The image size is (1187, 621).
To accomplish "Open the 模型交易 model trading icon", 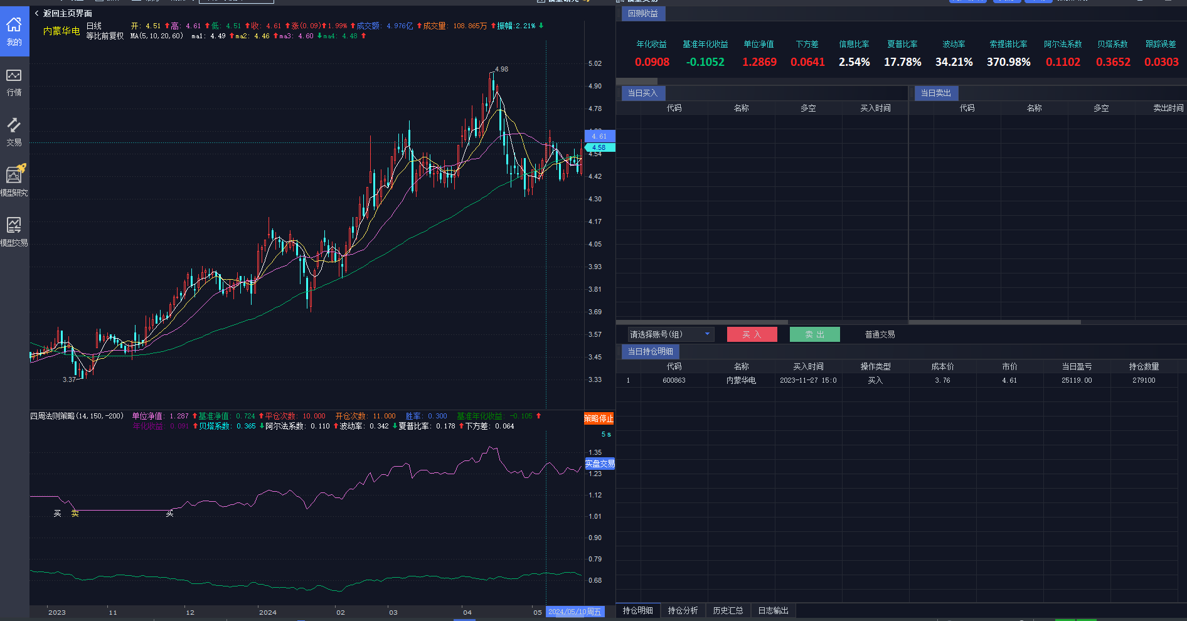I will (14, 231).
